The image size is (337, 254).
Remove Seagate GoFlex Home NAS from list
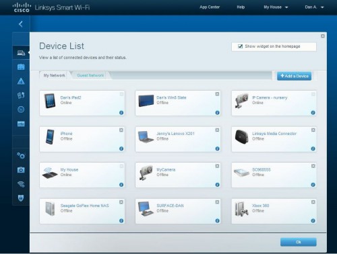(121, 202)
